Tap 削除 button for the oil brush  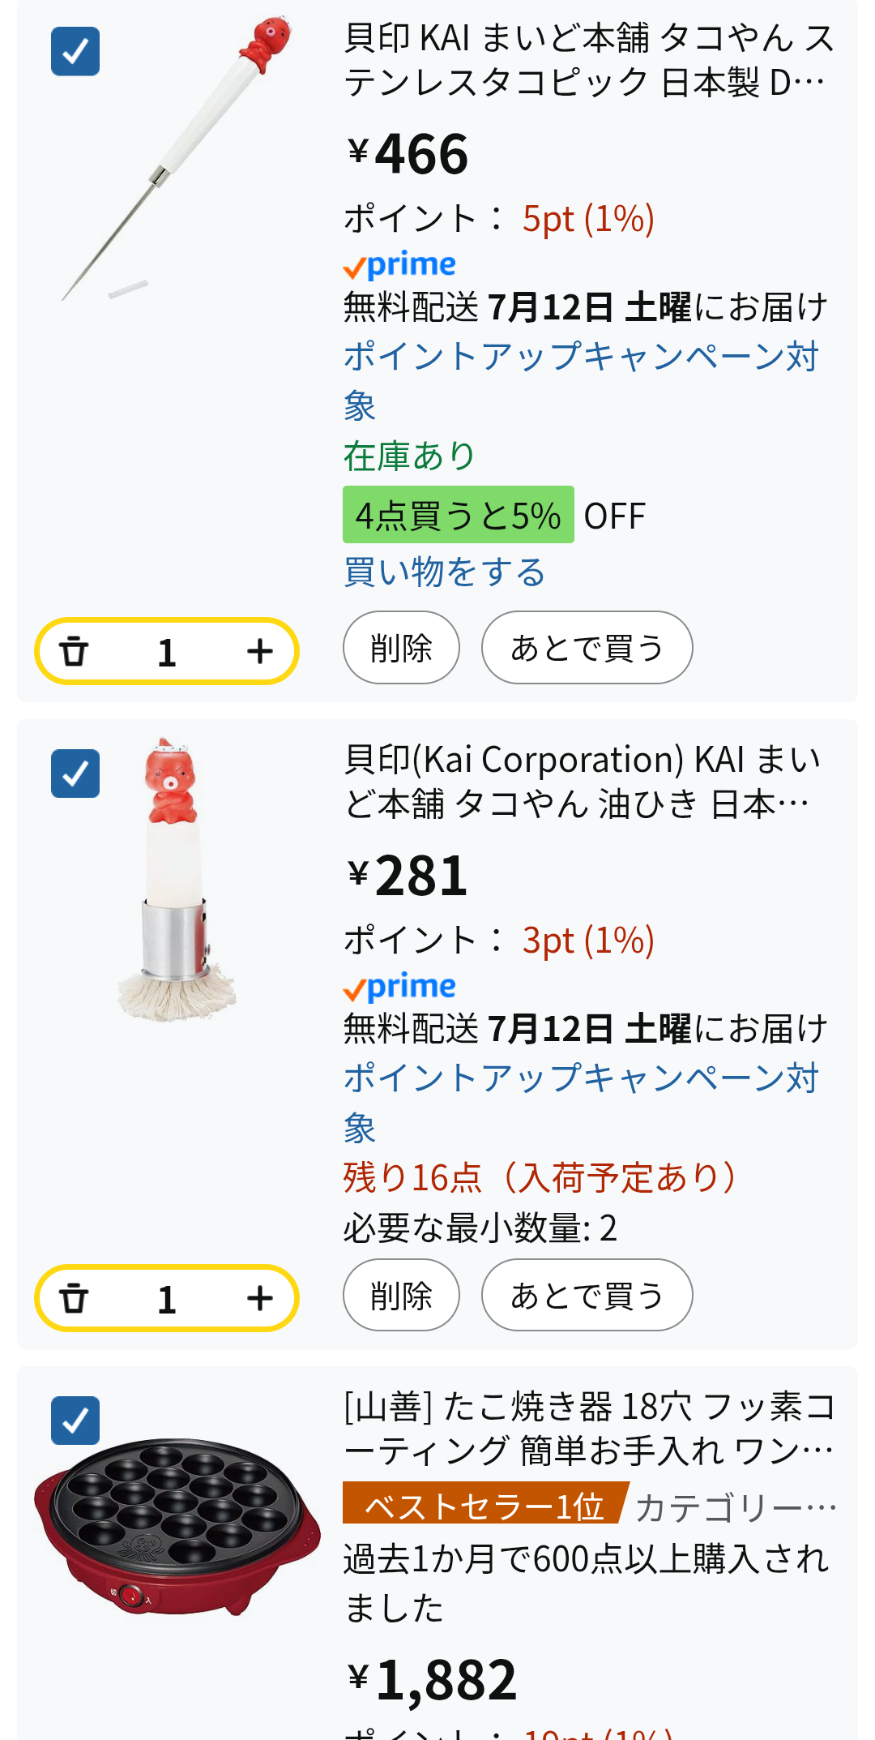[x=401, y=1295]
